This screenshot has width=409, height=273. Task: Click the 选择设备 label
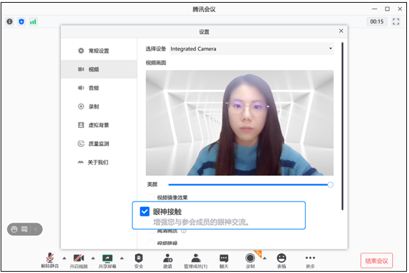click(156, 49)
